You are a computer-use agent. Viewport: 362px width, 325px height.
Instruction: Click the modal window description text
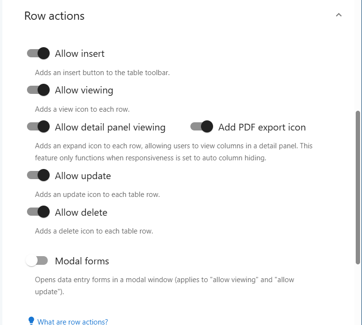click(x=164, y=286)
